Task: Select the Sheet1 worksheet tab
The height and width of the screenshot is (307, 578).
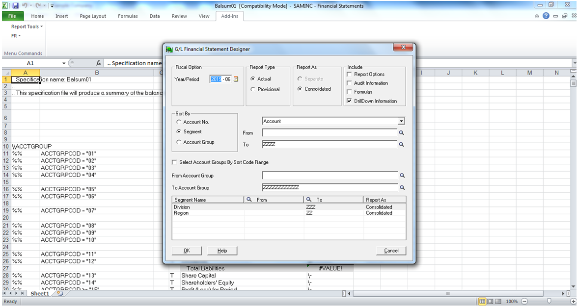Action: pyautogui.click(x=40, y=293)
